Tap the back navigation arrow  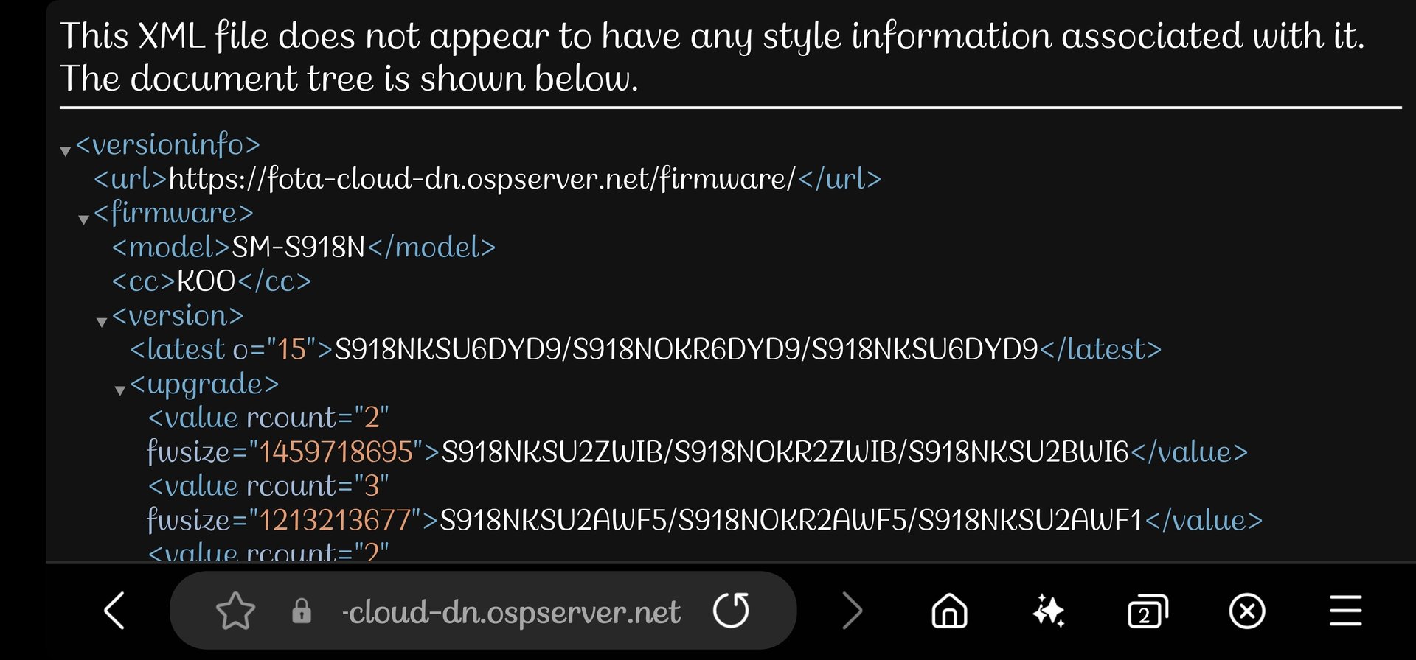point(114,611)
